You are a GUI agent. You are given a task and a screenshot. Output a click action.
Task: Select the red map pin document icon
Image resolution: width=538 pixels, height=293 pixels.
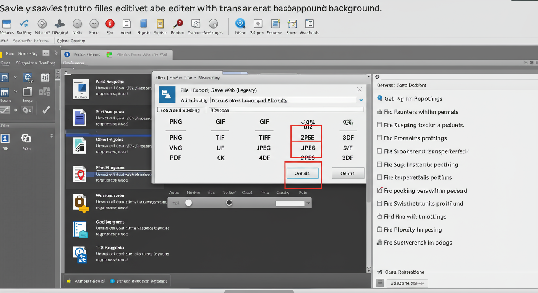(x=80, y=174)
